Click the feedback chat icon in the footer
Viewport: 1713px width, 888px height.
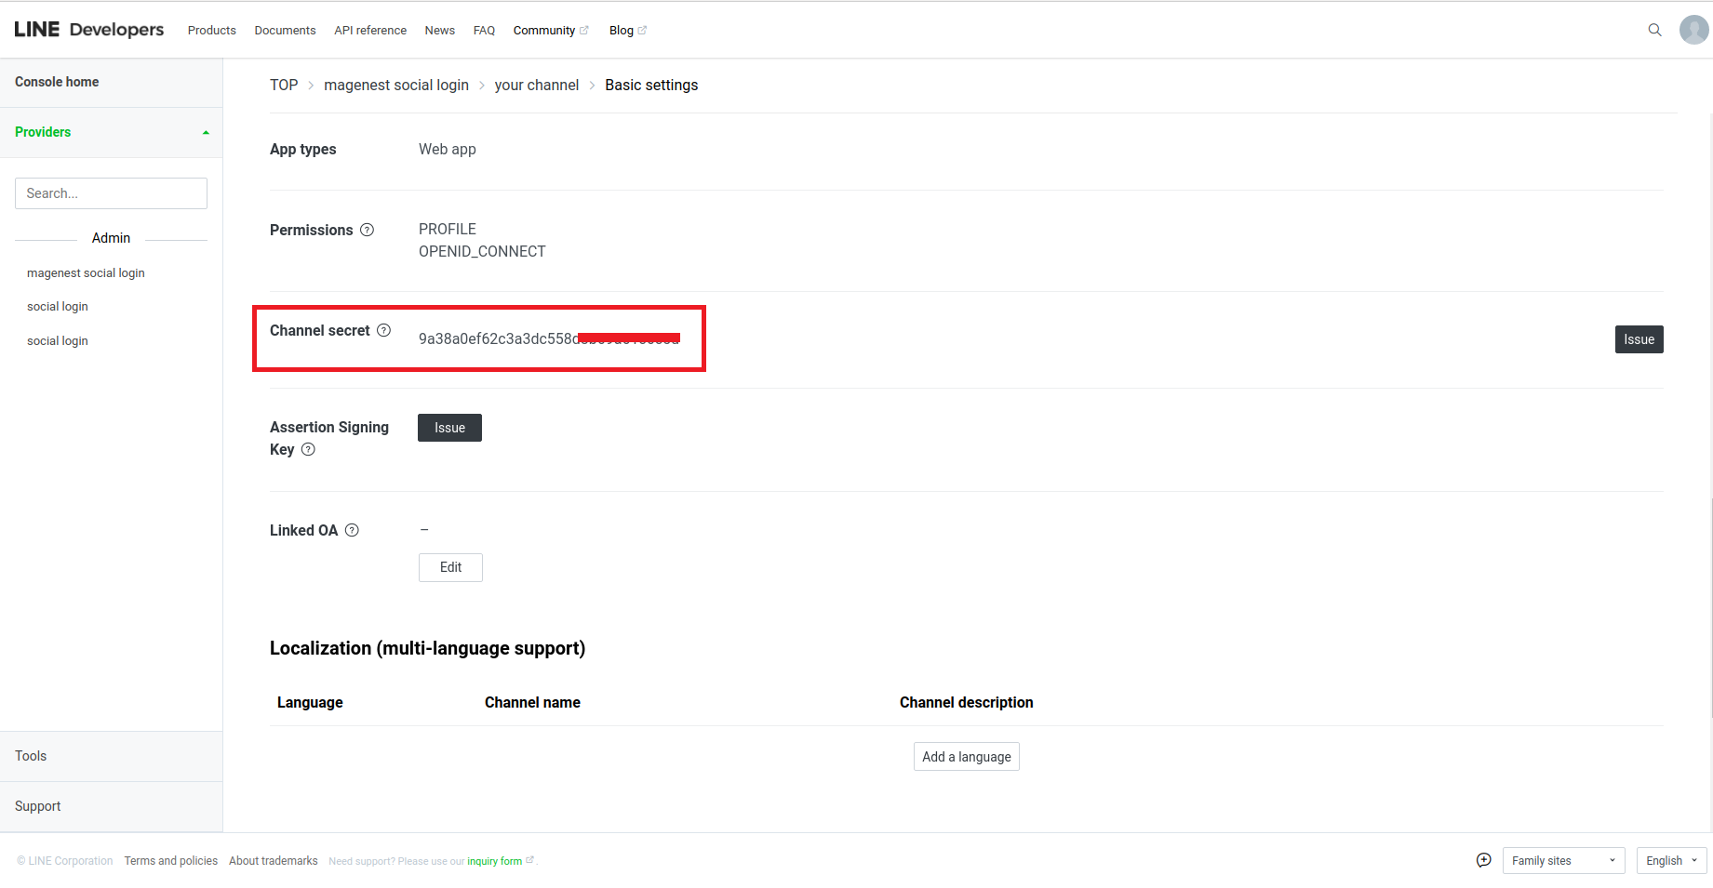point(1484,860)
